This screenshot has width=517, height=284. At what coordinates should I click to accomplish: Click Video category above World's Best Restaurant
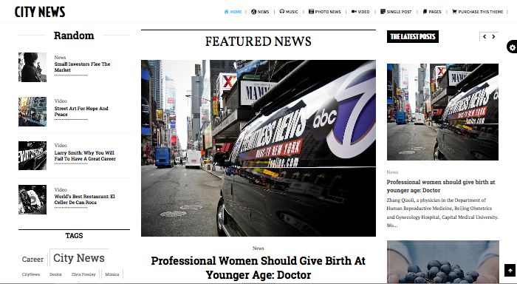(61, 189)
